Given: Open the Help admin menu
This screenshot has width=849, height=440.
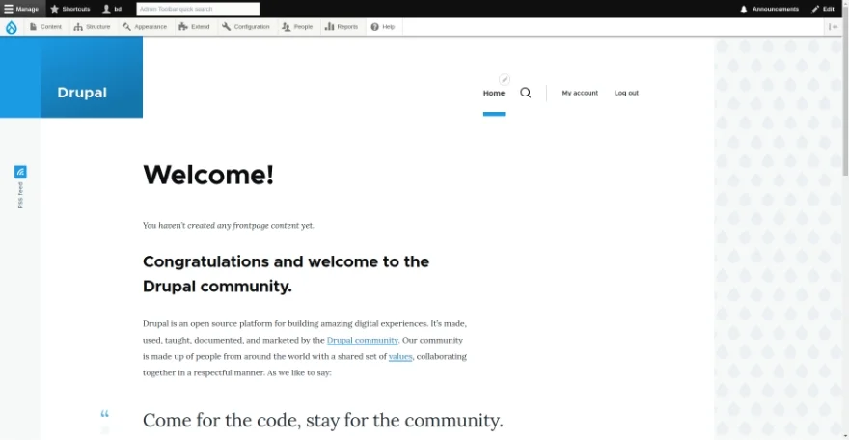Looking at the screenshot, I should pos(383,26).
